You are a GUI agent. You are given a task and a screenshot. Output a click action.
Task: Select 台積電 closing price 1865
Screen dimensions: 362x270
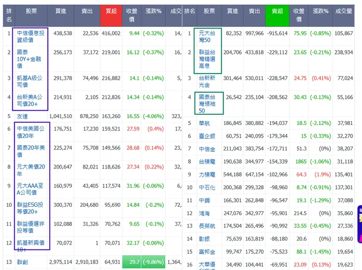(301, 162)
